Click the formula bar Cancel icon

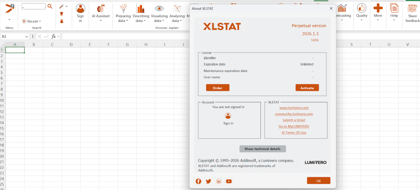39,36
